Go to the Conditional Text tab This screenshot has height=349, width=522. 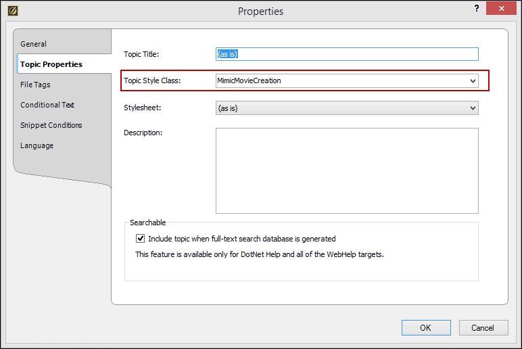click(47, 105)
